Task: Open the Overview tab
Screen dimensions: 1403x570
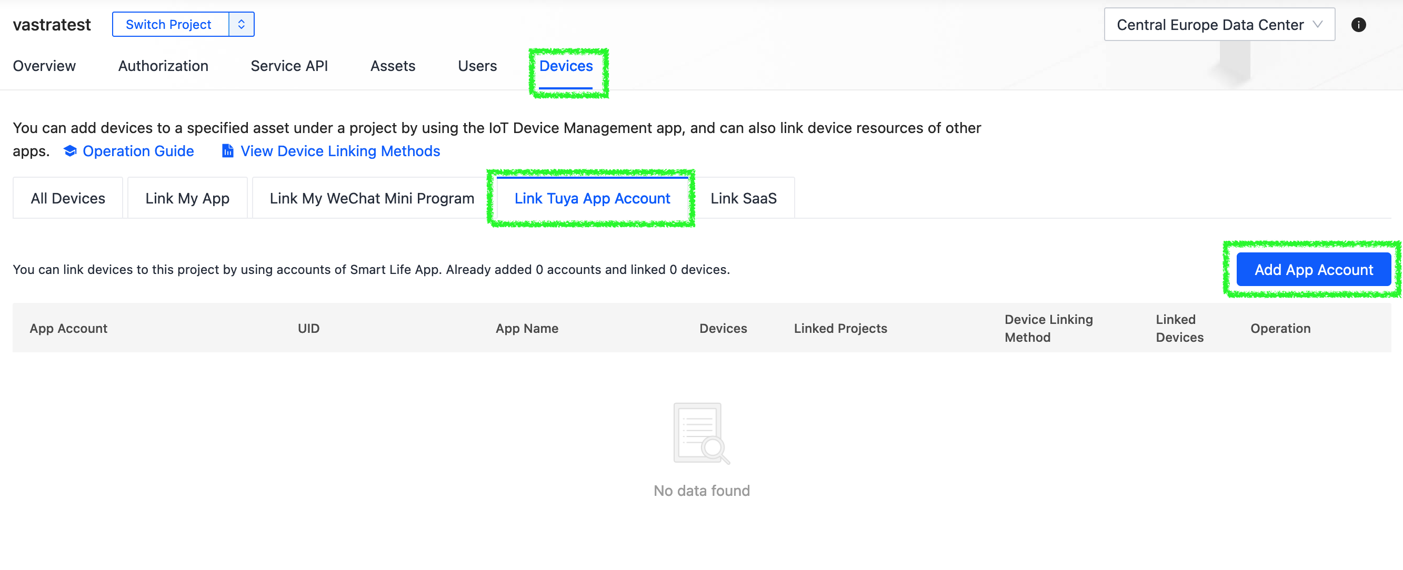Action: [44, 66]
